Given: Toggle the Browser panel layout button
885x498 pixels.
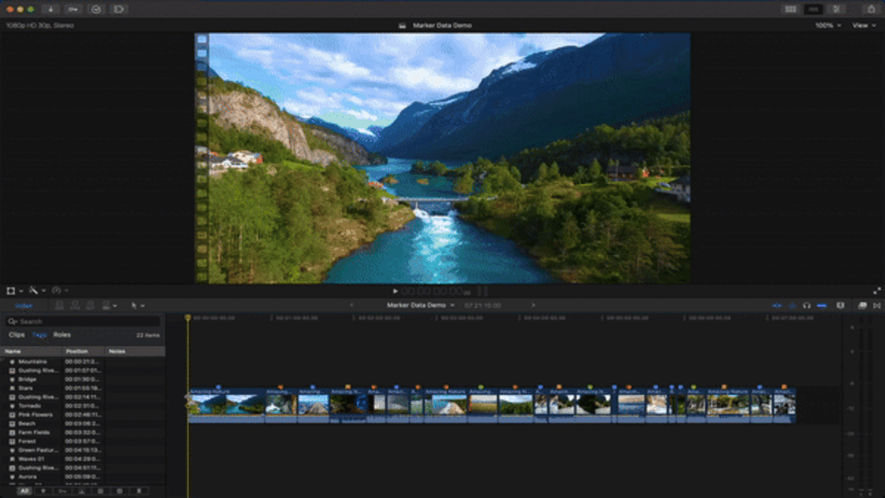Looking at the screenshot, I should click(791, 9).
